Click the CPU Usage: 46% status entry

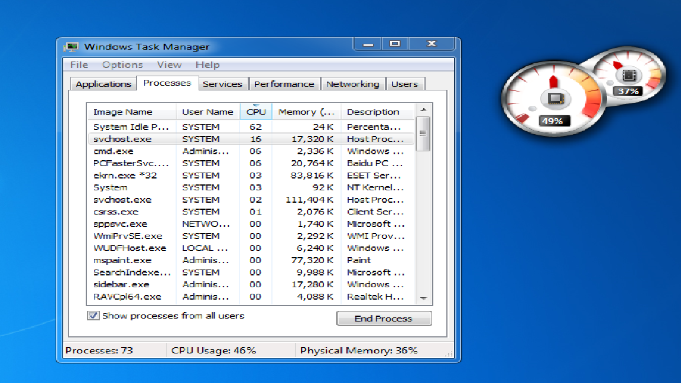pos(213,350)
